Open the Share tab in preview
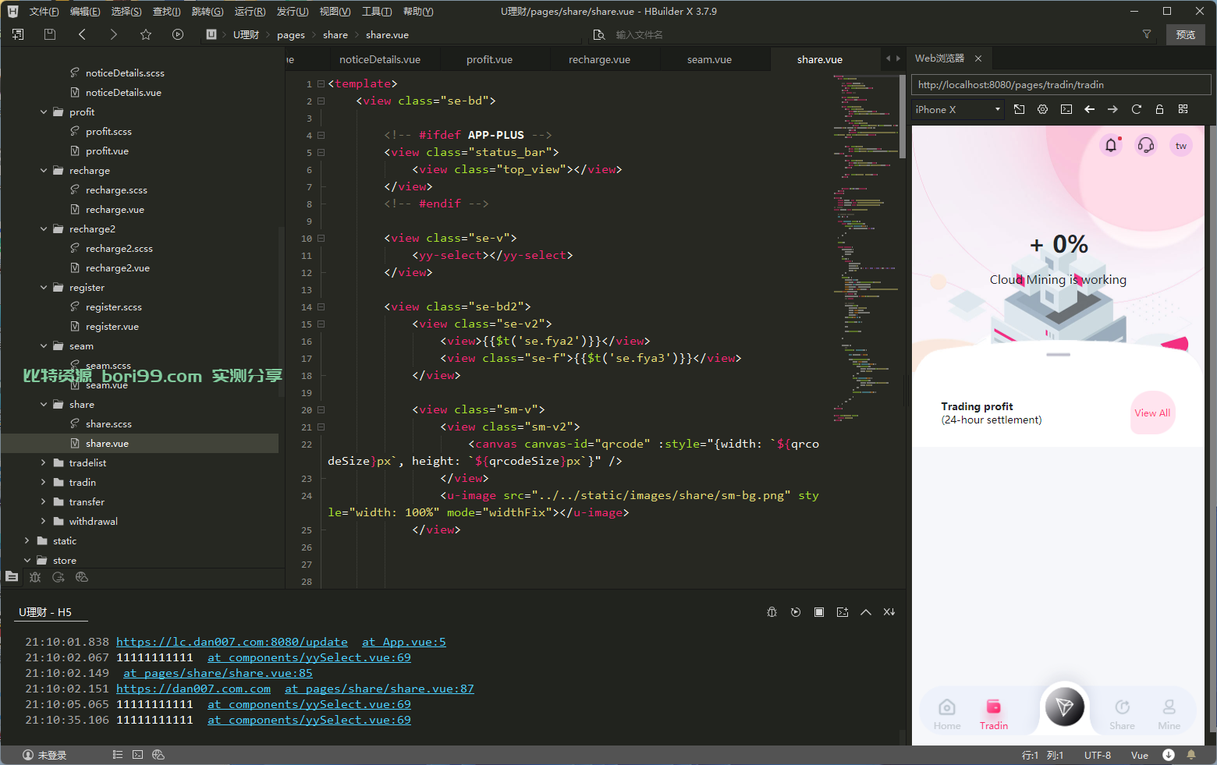The image size is (1217, 765). pos(1122,714)
